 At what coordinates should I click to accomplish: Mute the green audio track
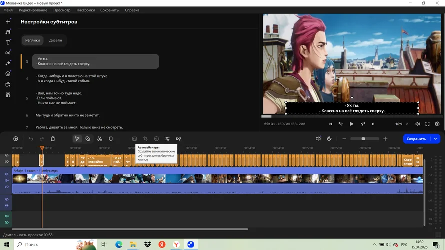7,216
